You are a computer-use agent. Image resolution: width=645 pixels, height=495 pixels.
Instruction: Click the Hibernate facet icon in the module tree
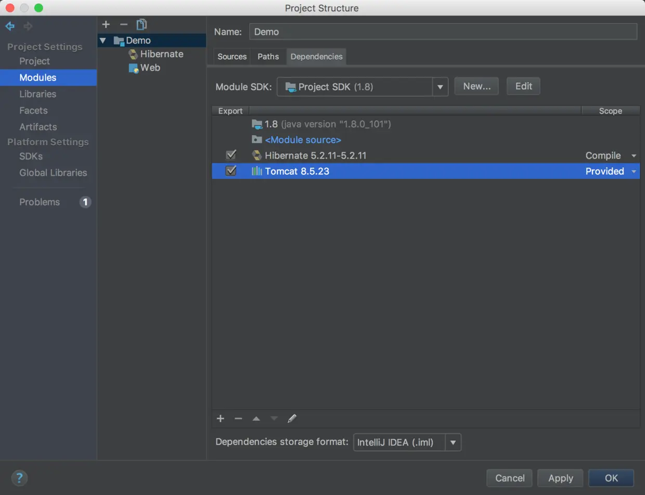pos(133,54)
